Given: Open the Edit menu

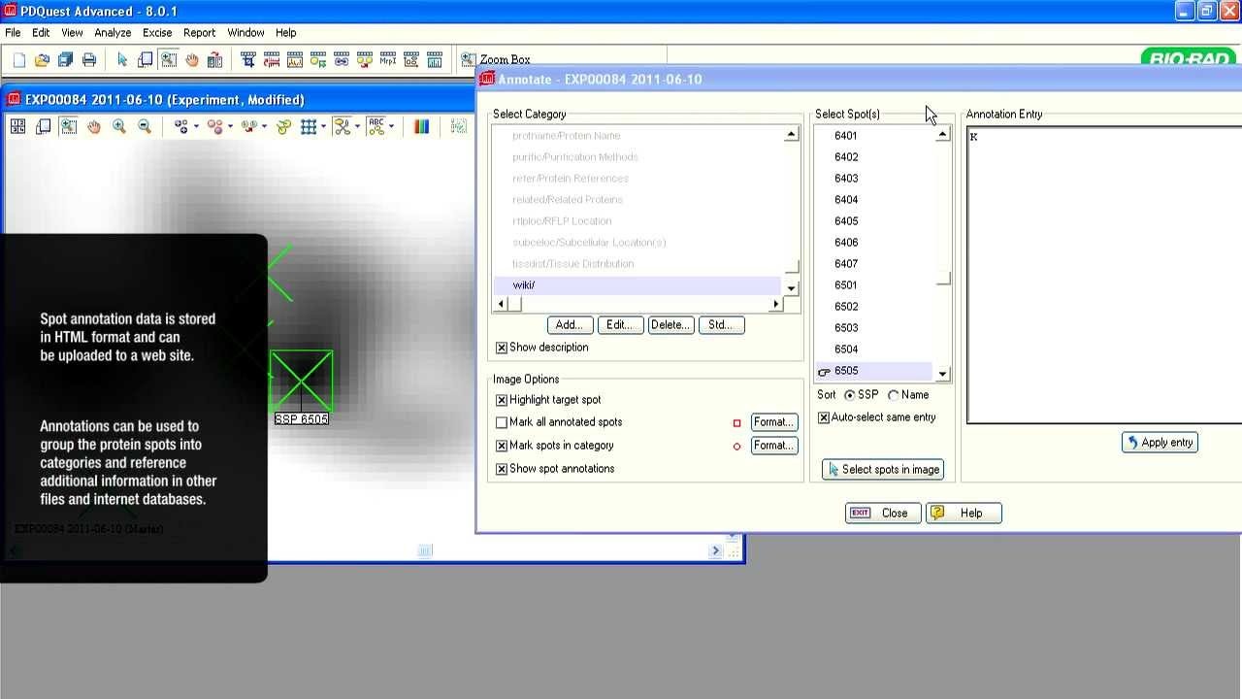Looking at the screenshot, I should (x=41, y=32).
